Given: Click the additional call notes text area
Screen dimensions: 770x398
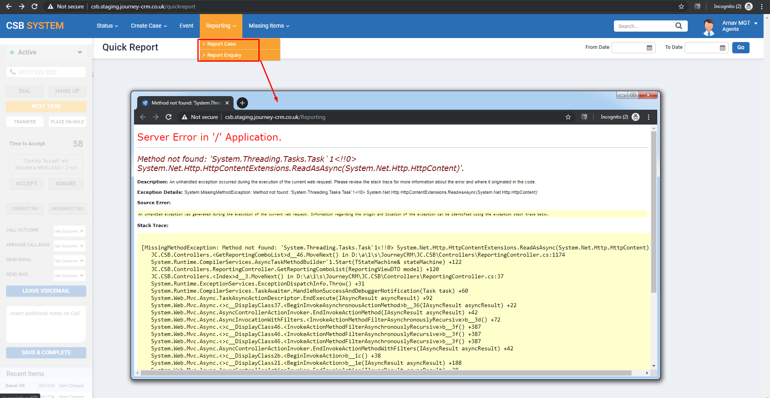Looking at the screenshot, I should tap(46, 324).
